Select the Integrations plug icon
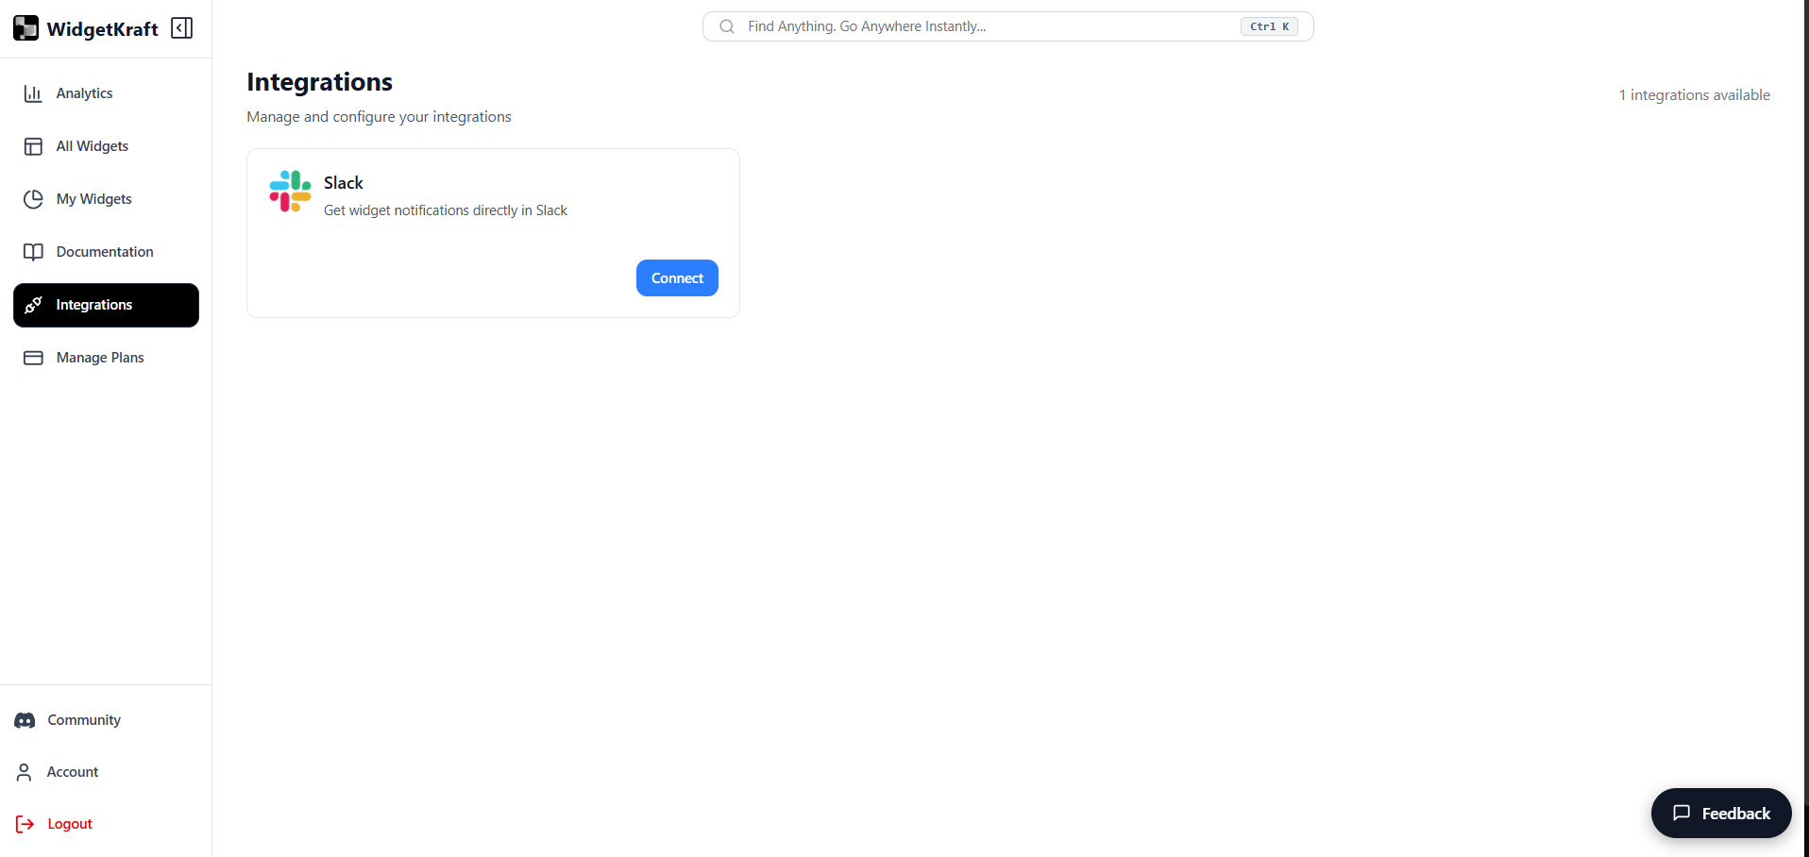Image resolution: width=1809 pixels, height=857 pixels. 33,304
